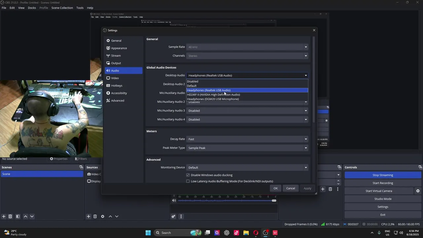423x238 pixels.
Task: Click Stop Streaming button
Action: 383,175
